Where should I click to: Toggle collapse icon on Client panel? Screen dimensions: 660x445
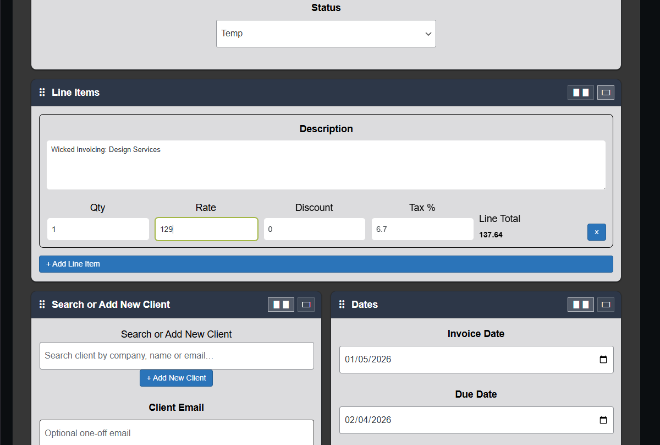click(306, 304)
